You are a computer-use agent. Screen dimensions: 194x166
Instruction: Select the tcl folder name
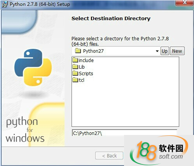point(82,80)
